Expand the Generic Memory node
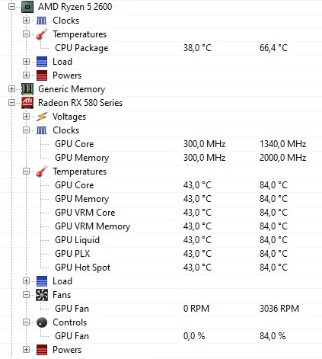 pos(11,89)
